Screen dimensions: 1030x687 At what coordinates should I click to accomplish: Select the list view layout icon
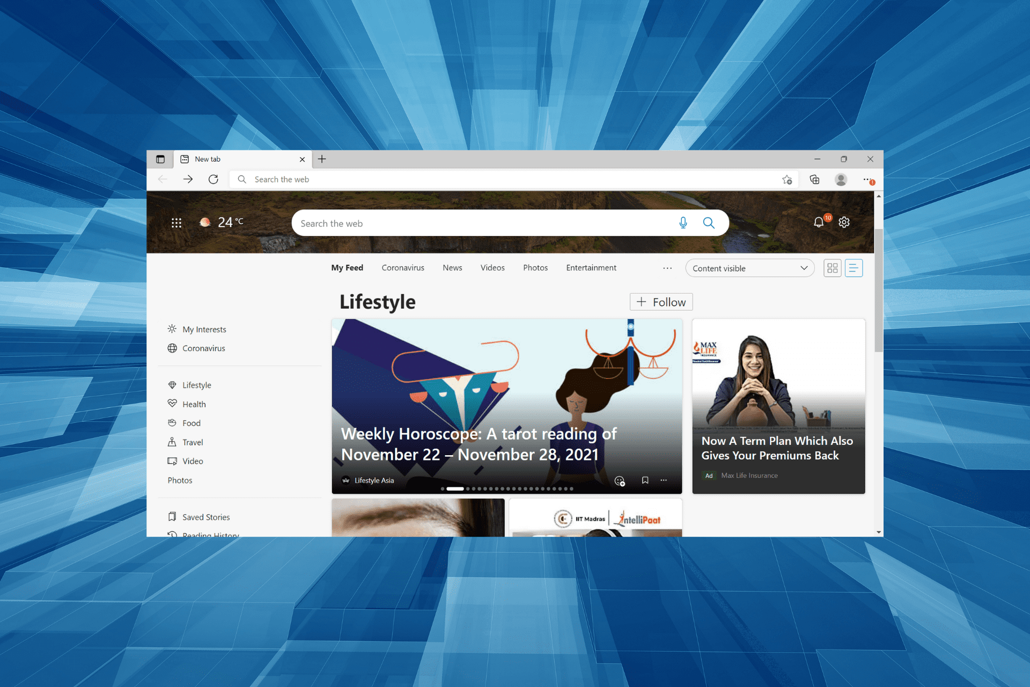[x=854, y=268]
